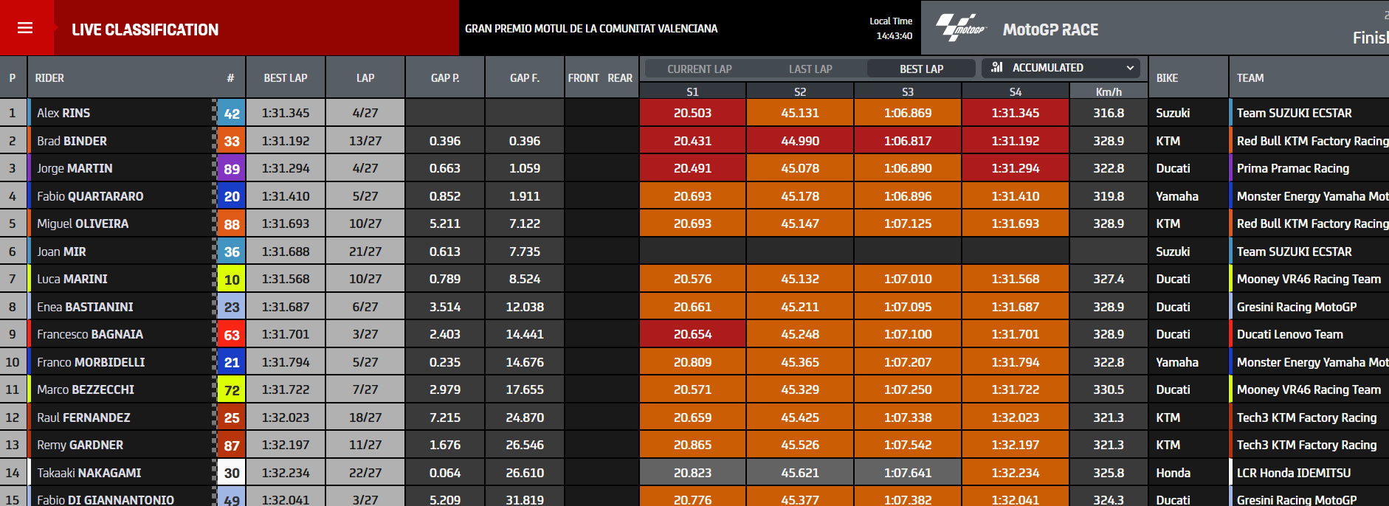Click the S4 sector header
Image resolution: width=1389 pixels, height=506 pixels.
coord(1016,91)
